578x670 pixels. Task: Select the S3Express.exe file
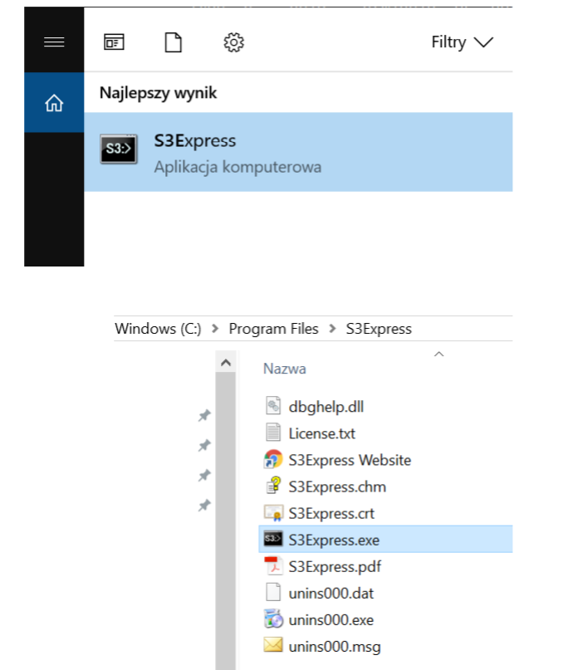[333, 540]
